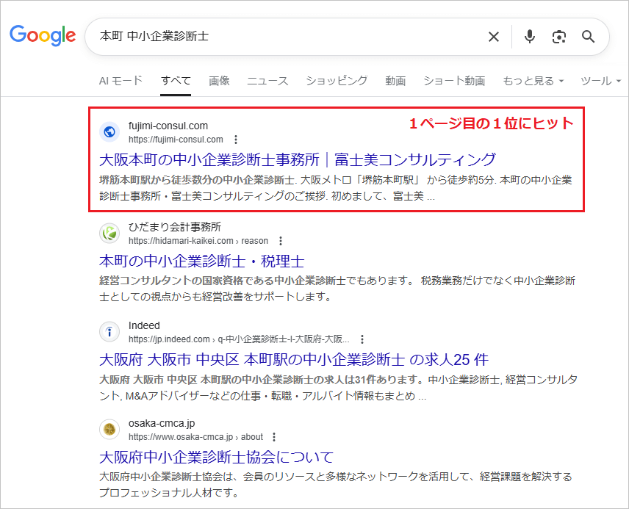Switch to the 画像 search tab
Screen dimensions: 629x509
(218, 81)
